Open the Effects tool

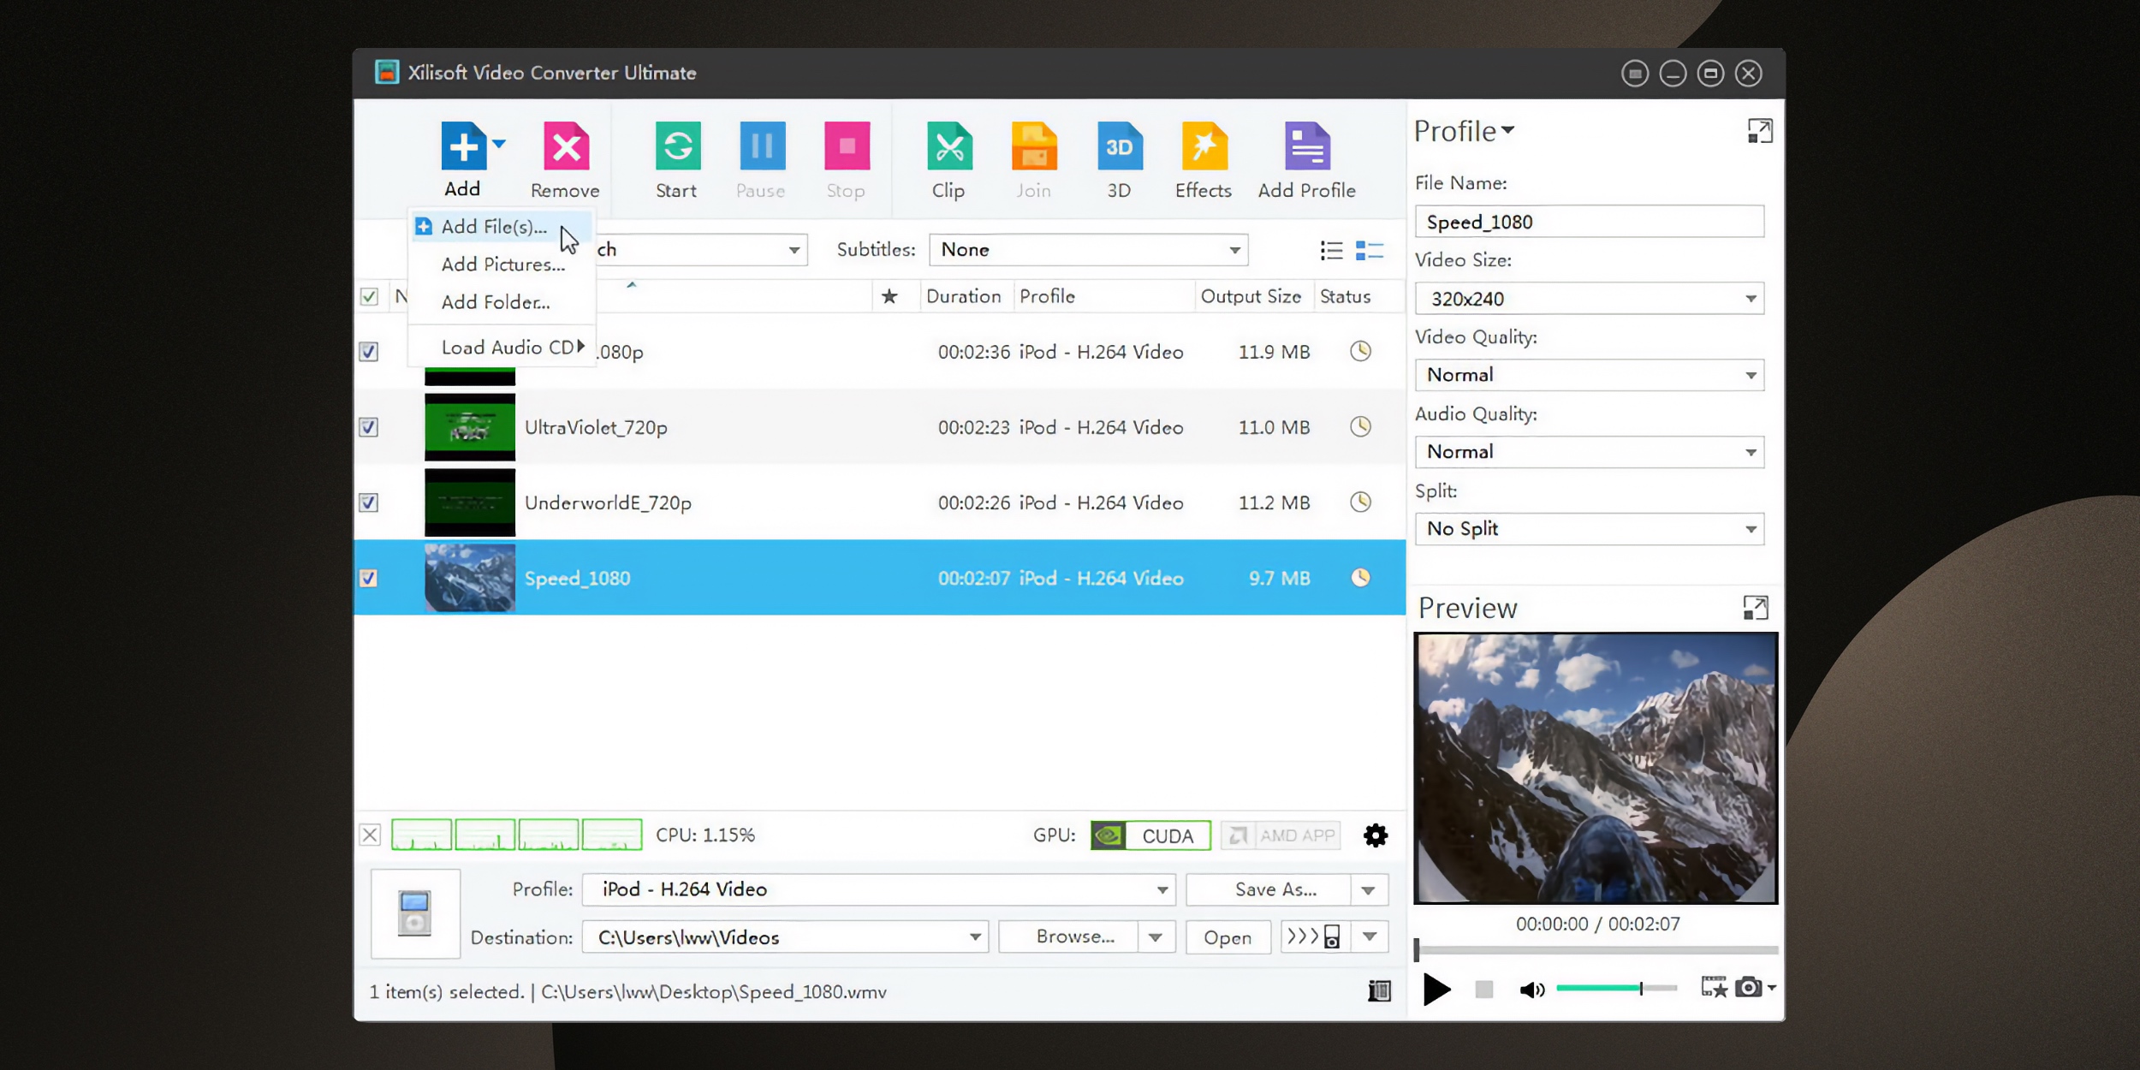[x=1204, y=147]
